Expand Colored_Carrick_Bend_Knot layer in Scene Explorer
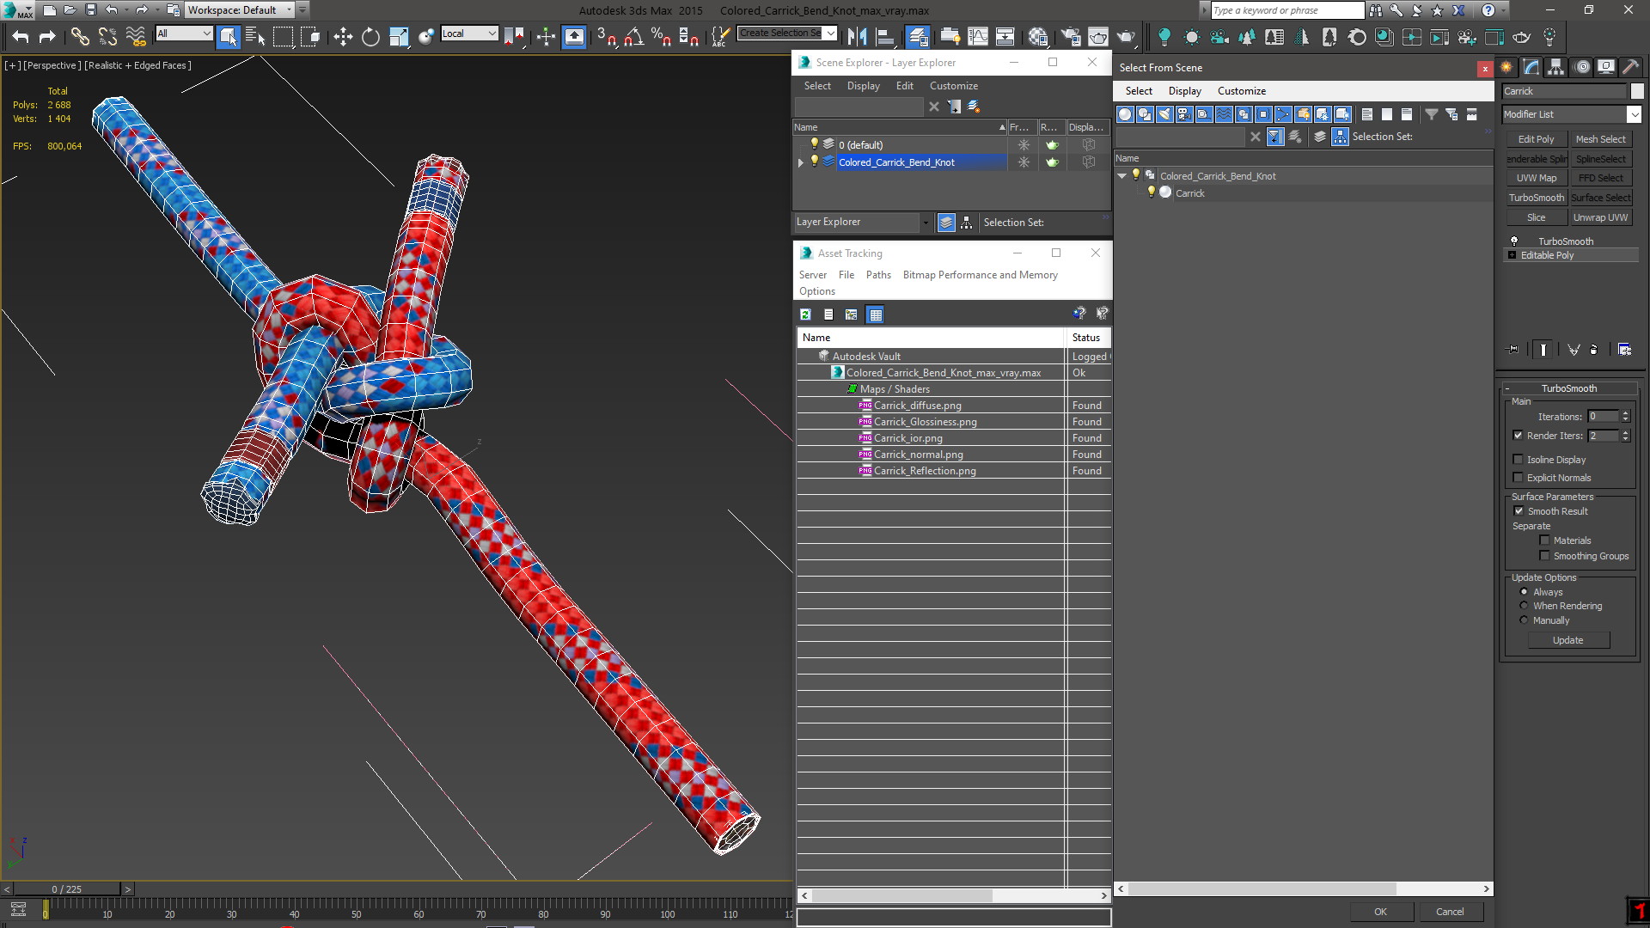 (x=801, y=162)
